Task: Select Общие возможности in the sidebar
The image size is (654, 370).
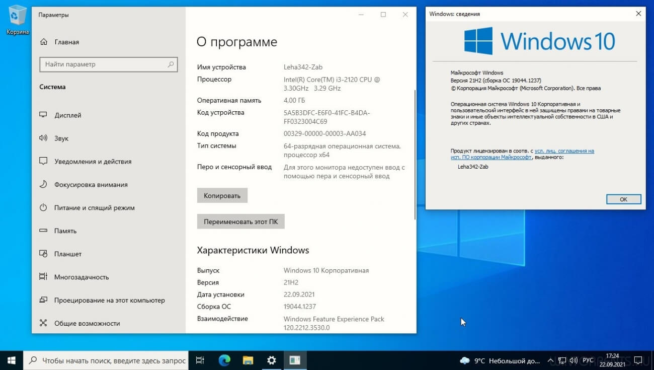Action: tap(87, 324)
